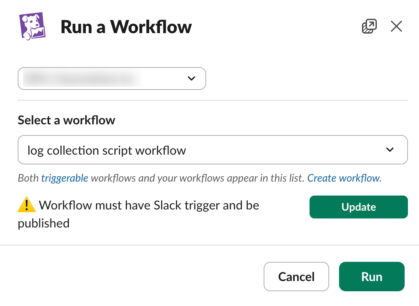Click the expand-to-new-window icon near the close button

click(x=369, y=26)
